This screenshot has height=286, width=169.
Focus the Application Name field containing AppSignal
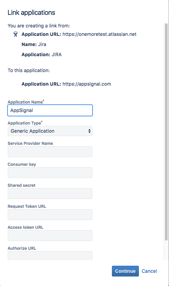50,110
